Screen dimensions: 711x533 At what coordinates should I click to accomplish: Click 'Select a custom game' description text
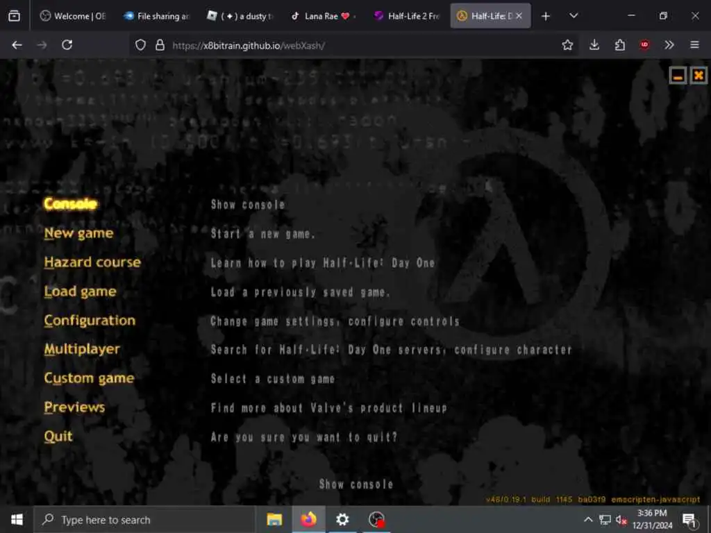pyautogui.click(x=272, y=379)
